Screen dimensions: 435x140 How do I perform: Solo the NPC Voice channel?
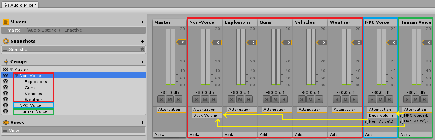pyautogui.click(x=372, y=99)
